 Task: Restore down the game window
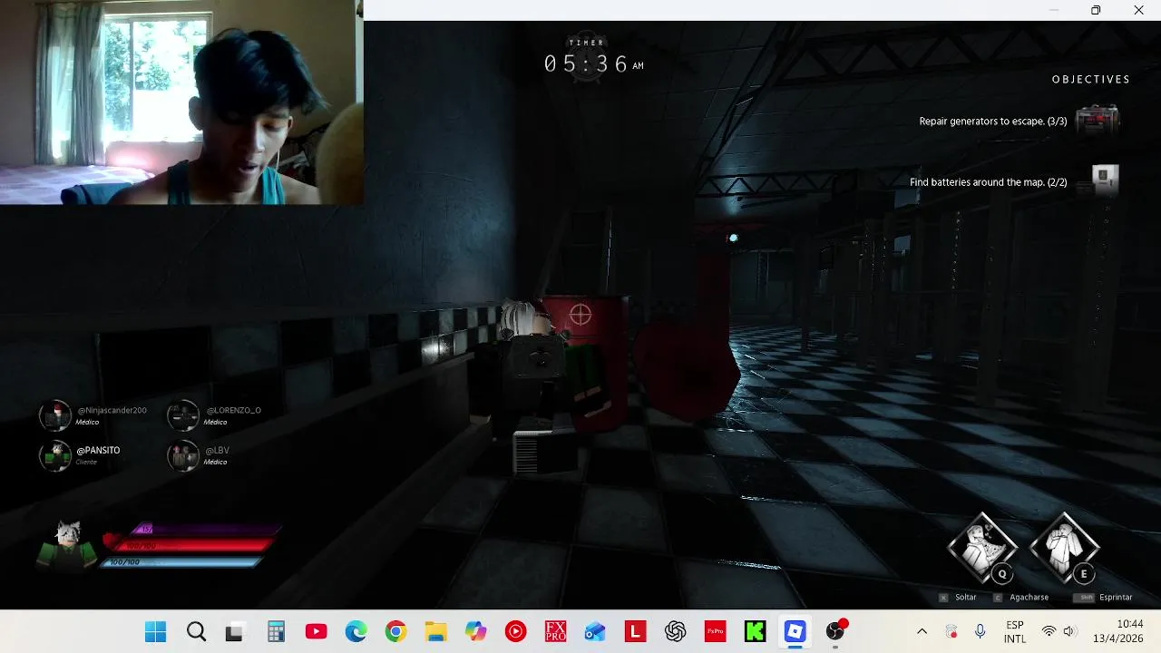pos(1096,10)
